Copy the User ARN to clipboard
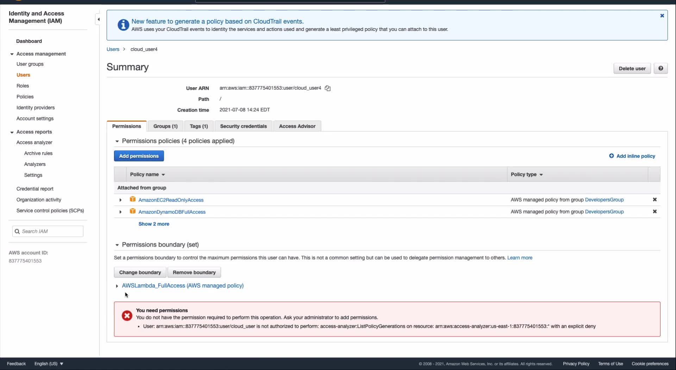Screen dimensions: 676x370 (x=328, y=88)
